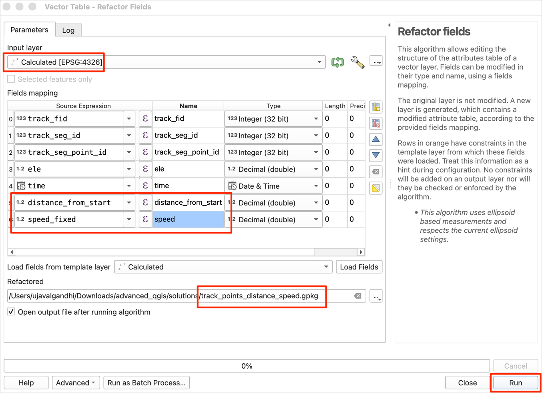Viewport: 542px width, 393px height.
Task: Select the Parameters tab
Action: pyautogui.click(x=29, y=30)
